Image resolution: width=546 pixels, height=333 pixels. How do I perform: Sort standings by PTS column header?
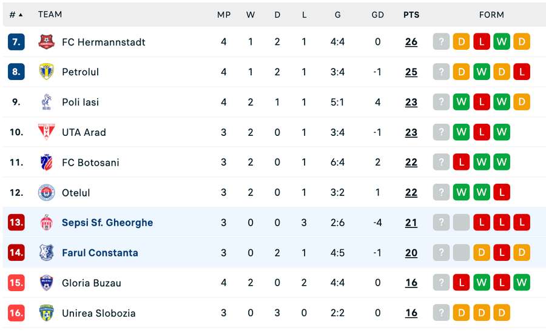coord(411,15)
